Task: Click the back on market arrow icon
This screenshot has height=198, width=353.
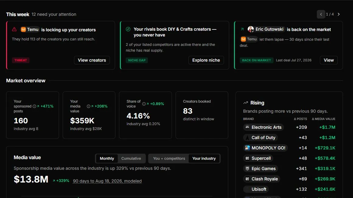Action: (242, 29)
